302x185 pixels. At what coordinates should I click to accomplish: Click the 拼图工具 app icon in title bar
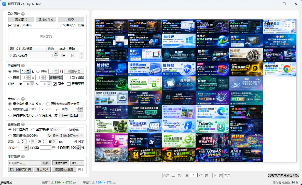tap(4, 4)
